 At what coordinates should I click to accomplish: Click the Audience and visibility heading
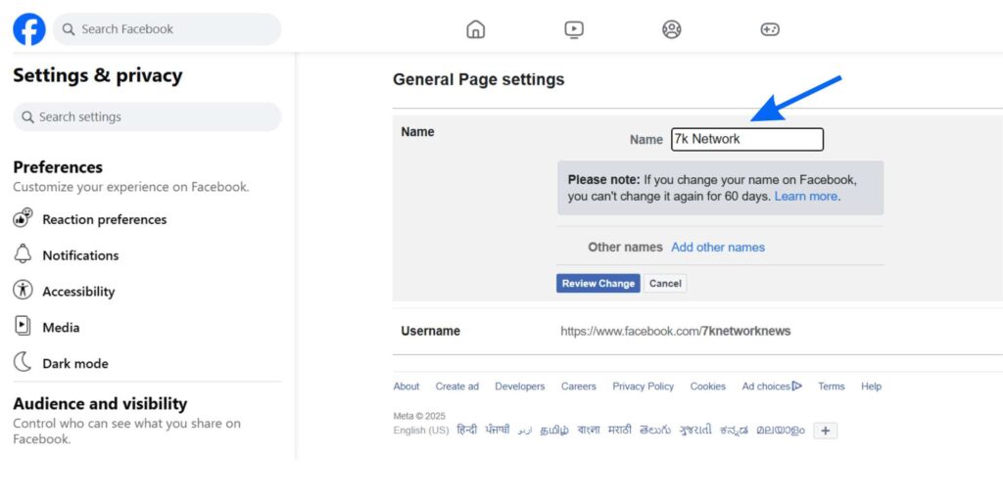[100, 404]
